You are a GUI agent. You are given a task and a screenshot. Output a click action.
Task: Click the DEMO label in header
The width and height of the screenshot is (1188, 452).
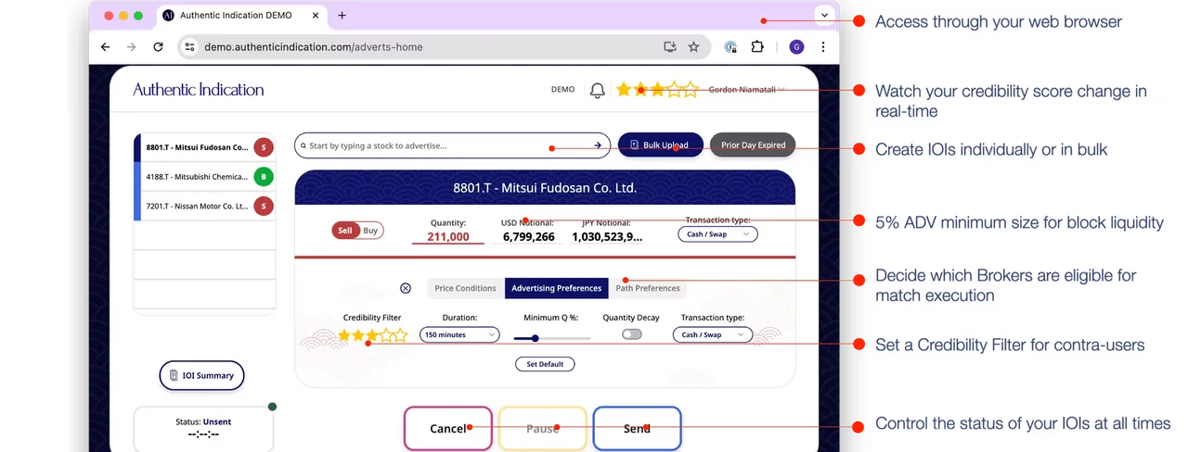point(562,90)
